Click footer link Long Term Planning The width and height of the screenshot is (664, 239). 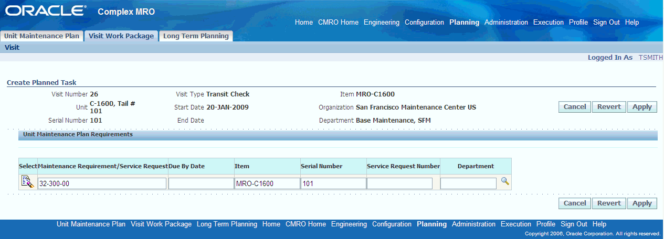227,224
